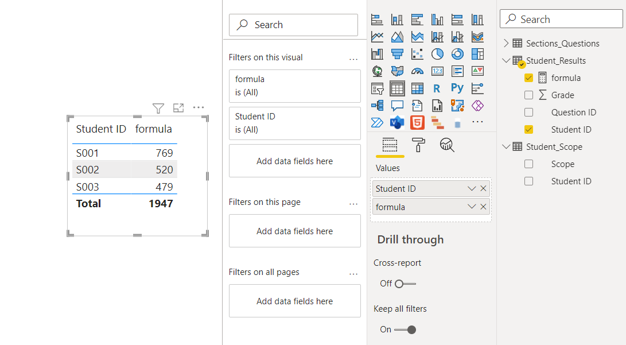Click the Fields pane search box
Screen dimensions: 626x345
tap(561, 19)
